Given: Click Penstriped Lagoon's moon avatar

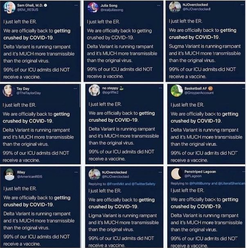Looking at the screenshot, I should point(176,174).
